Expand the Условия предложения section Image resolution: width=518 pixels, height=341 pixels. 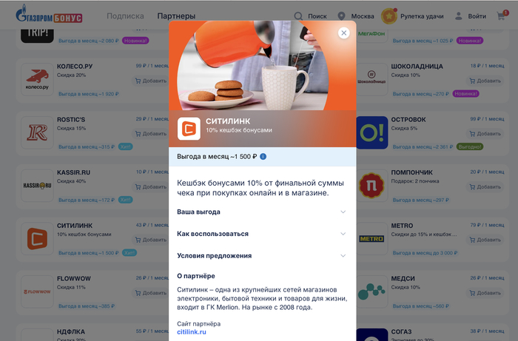pos(262,256)
